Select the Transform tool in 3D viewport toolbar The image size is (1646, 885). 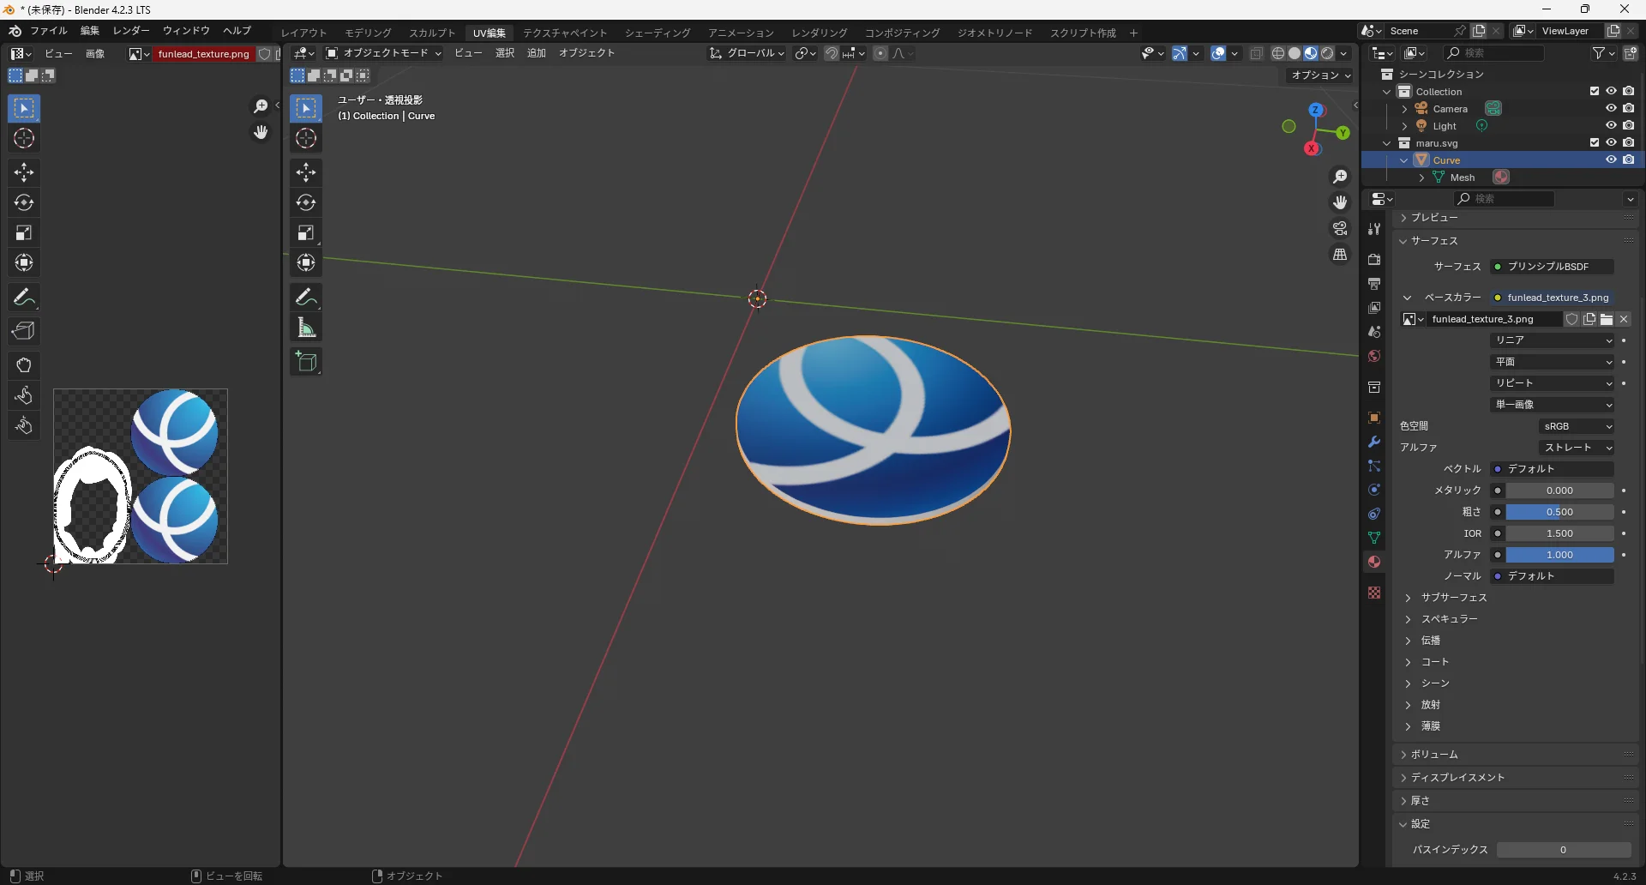(306, 262)
